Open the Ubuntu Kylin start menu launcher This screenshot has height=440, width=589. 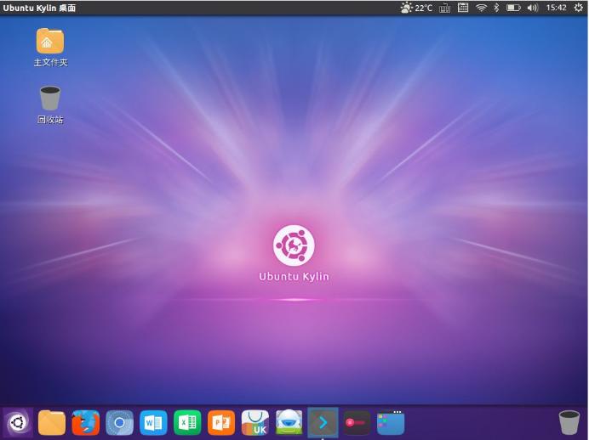pyautogui.click(x=18, y=422)
